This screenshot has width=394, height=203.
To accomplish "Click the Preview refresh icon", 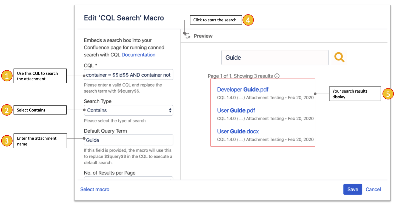I will (187, 36).
